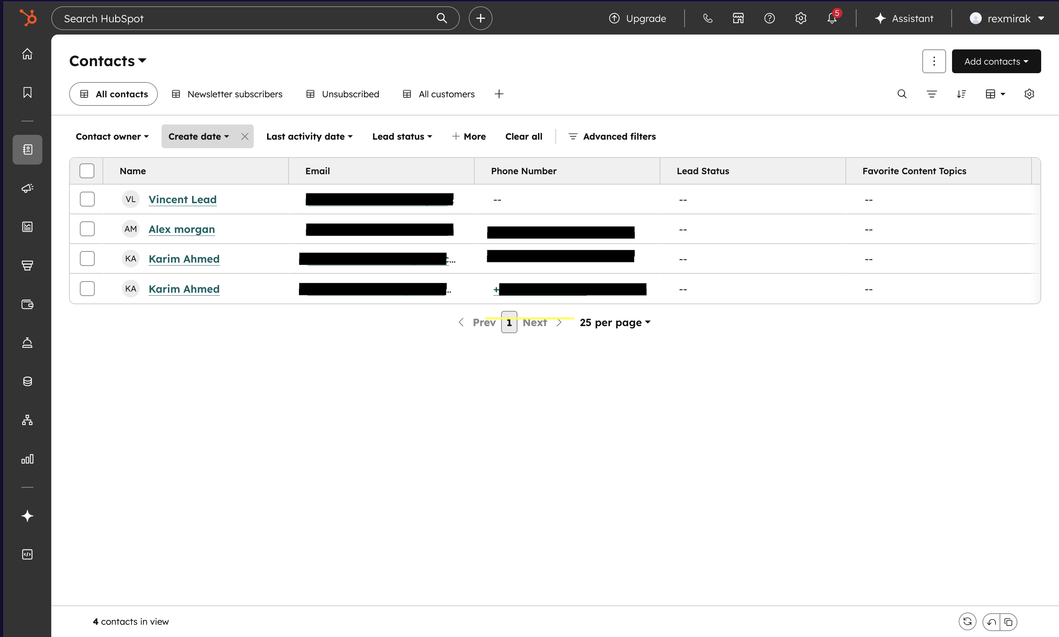Open the Home icon in sidebar
Screen dimensions: 1059x637
27,53
